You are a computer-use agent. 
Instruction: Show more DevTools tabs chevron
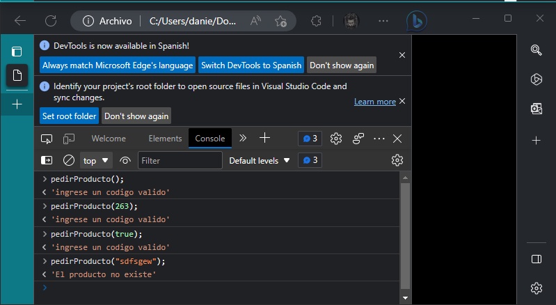[243, 138]
